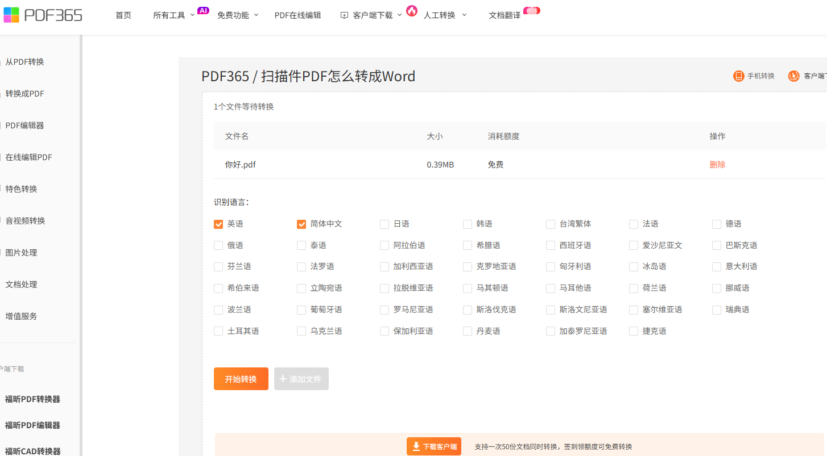Click the plus icon in 添加文件
This screenshot has height=456, width=827.
pos(283,379)
